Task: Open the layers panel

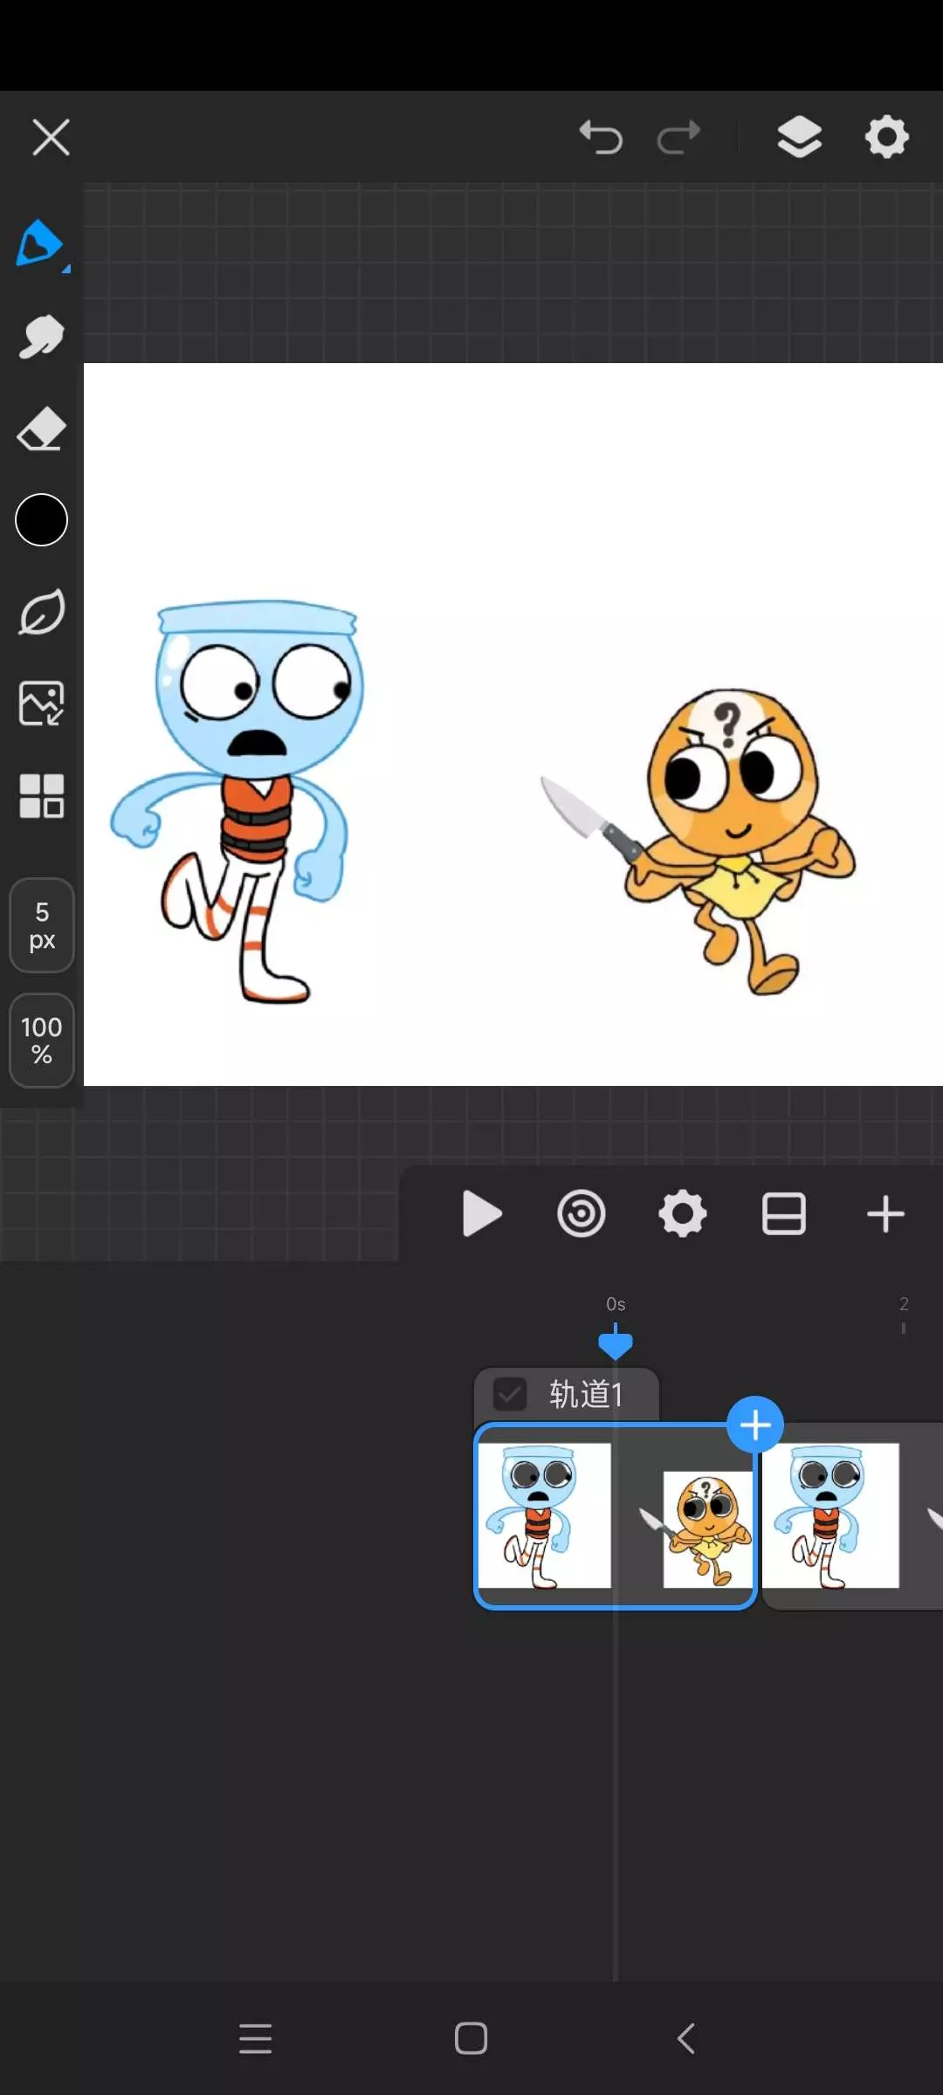Action: coord(800,137)
